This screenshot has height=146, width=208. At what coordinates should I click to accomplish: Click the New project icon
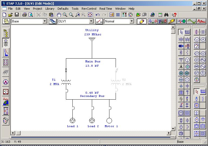coord(4,15)
